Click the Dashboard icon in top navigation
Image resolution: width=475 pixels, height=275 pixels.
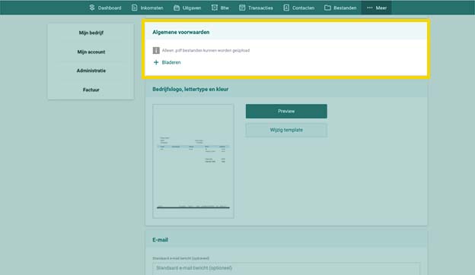pyautogui.click(x=92, y=8)
